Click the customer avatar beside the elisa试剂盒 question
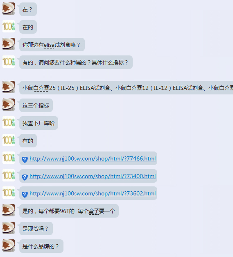The width and height of the screenshot is (233, 257). (9, 44)
